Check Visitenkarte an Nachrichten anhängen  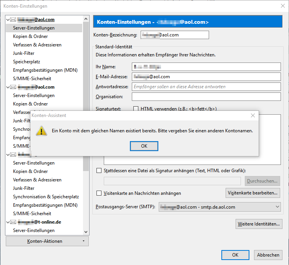(99, 193)
